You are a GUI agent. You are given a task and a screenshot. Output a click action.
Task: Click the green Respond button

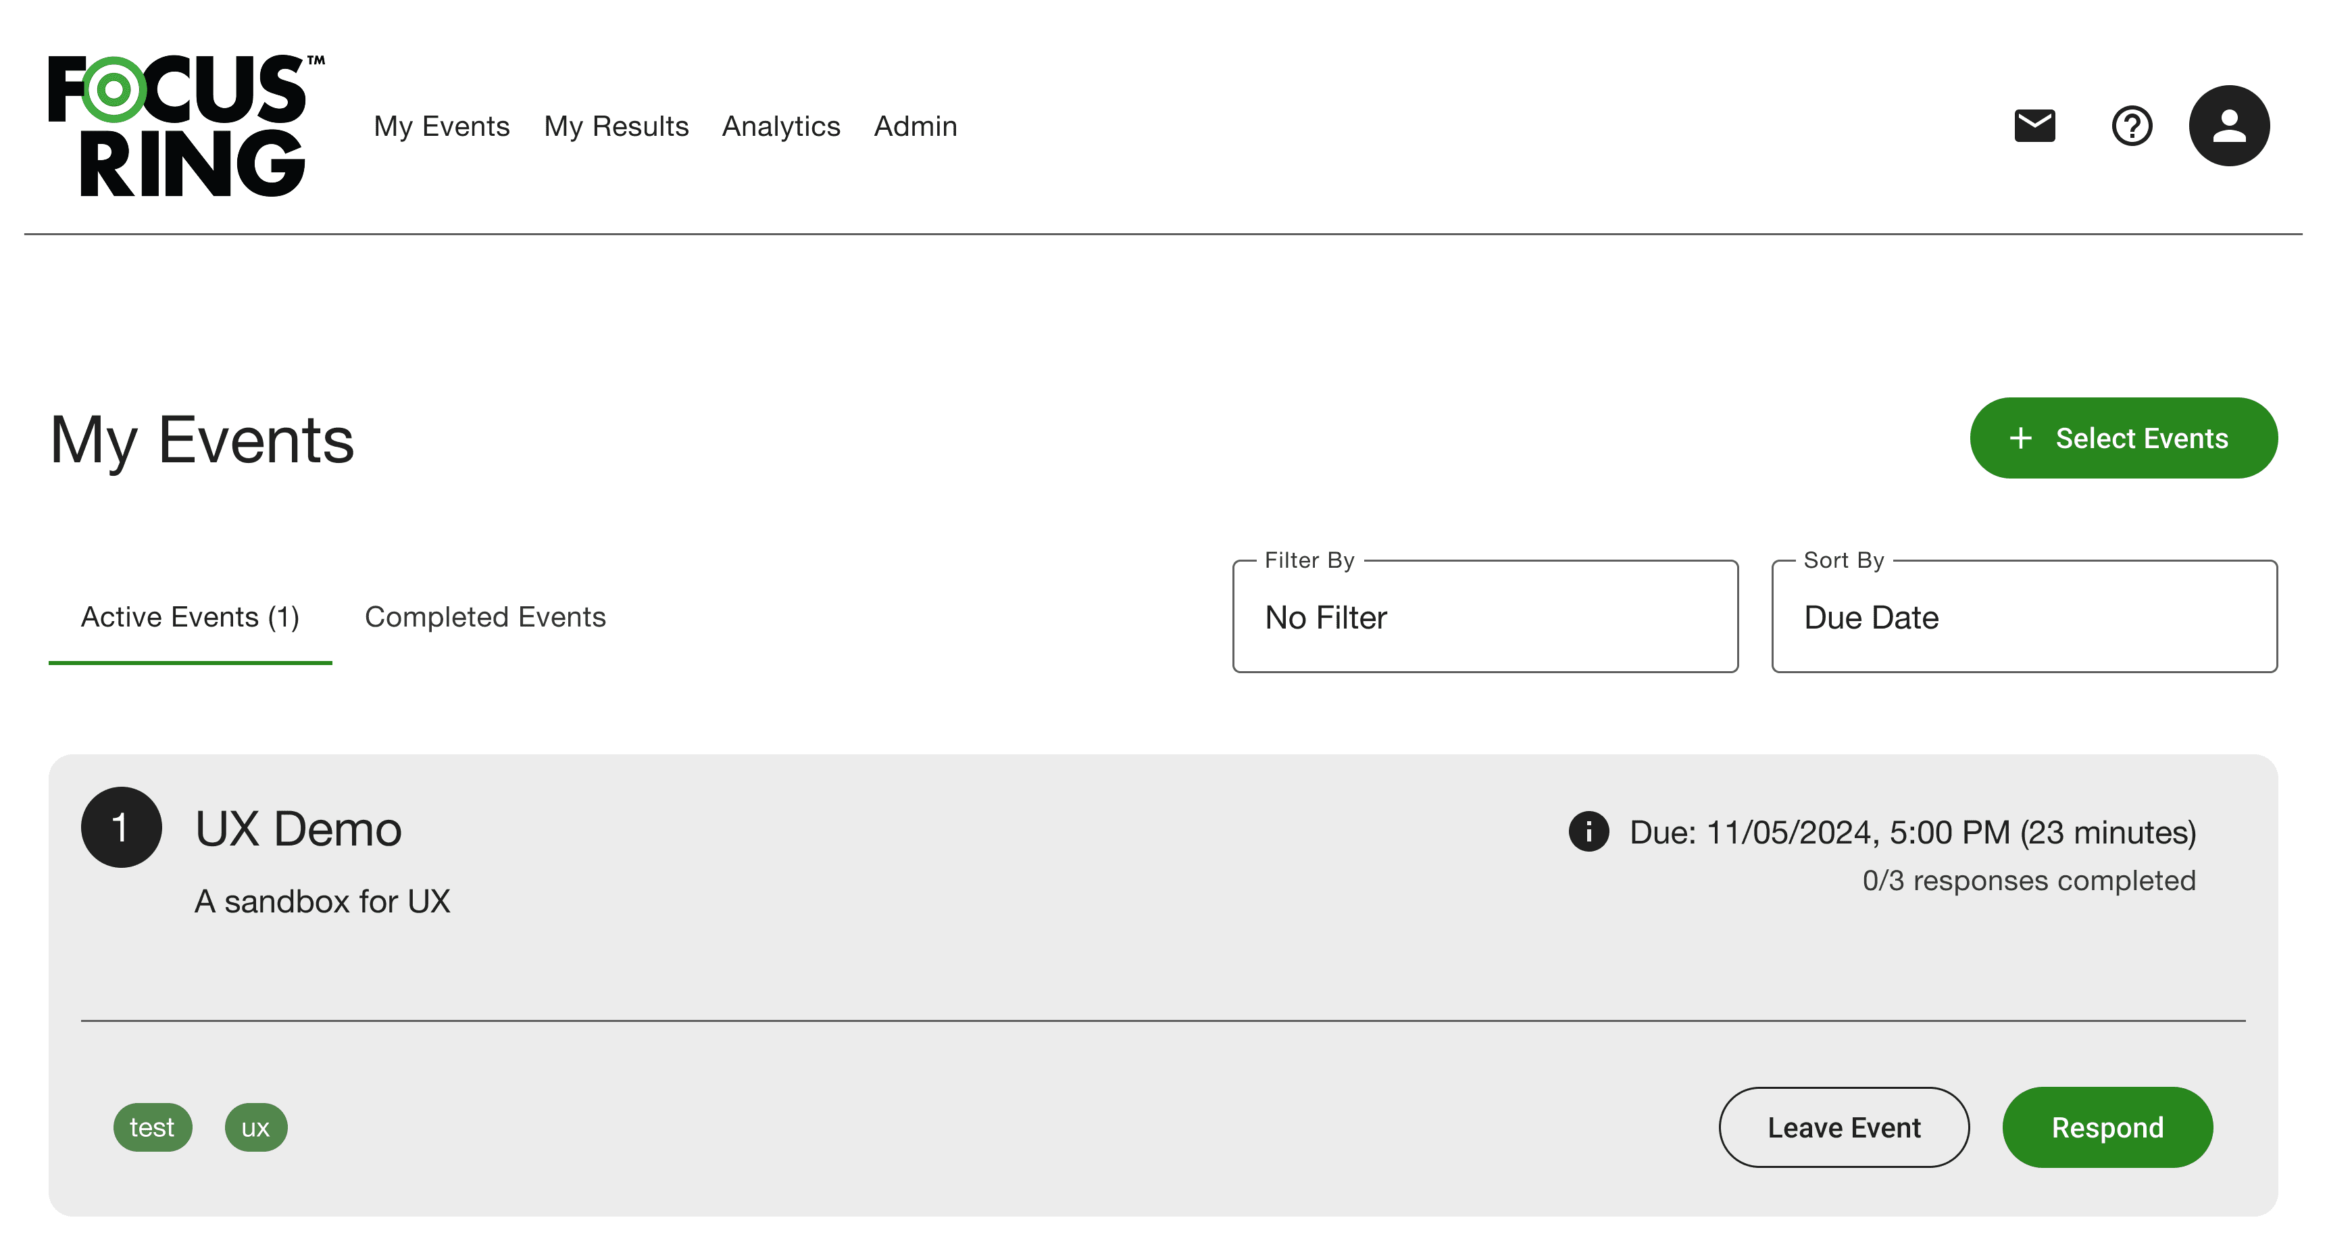(2107, 1127)
